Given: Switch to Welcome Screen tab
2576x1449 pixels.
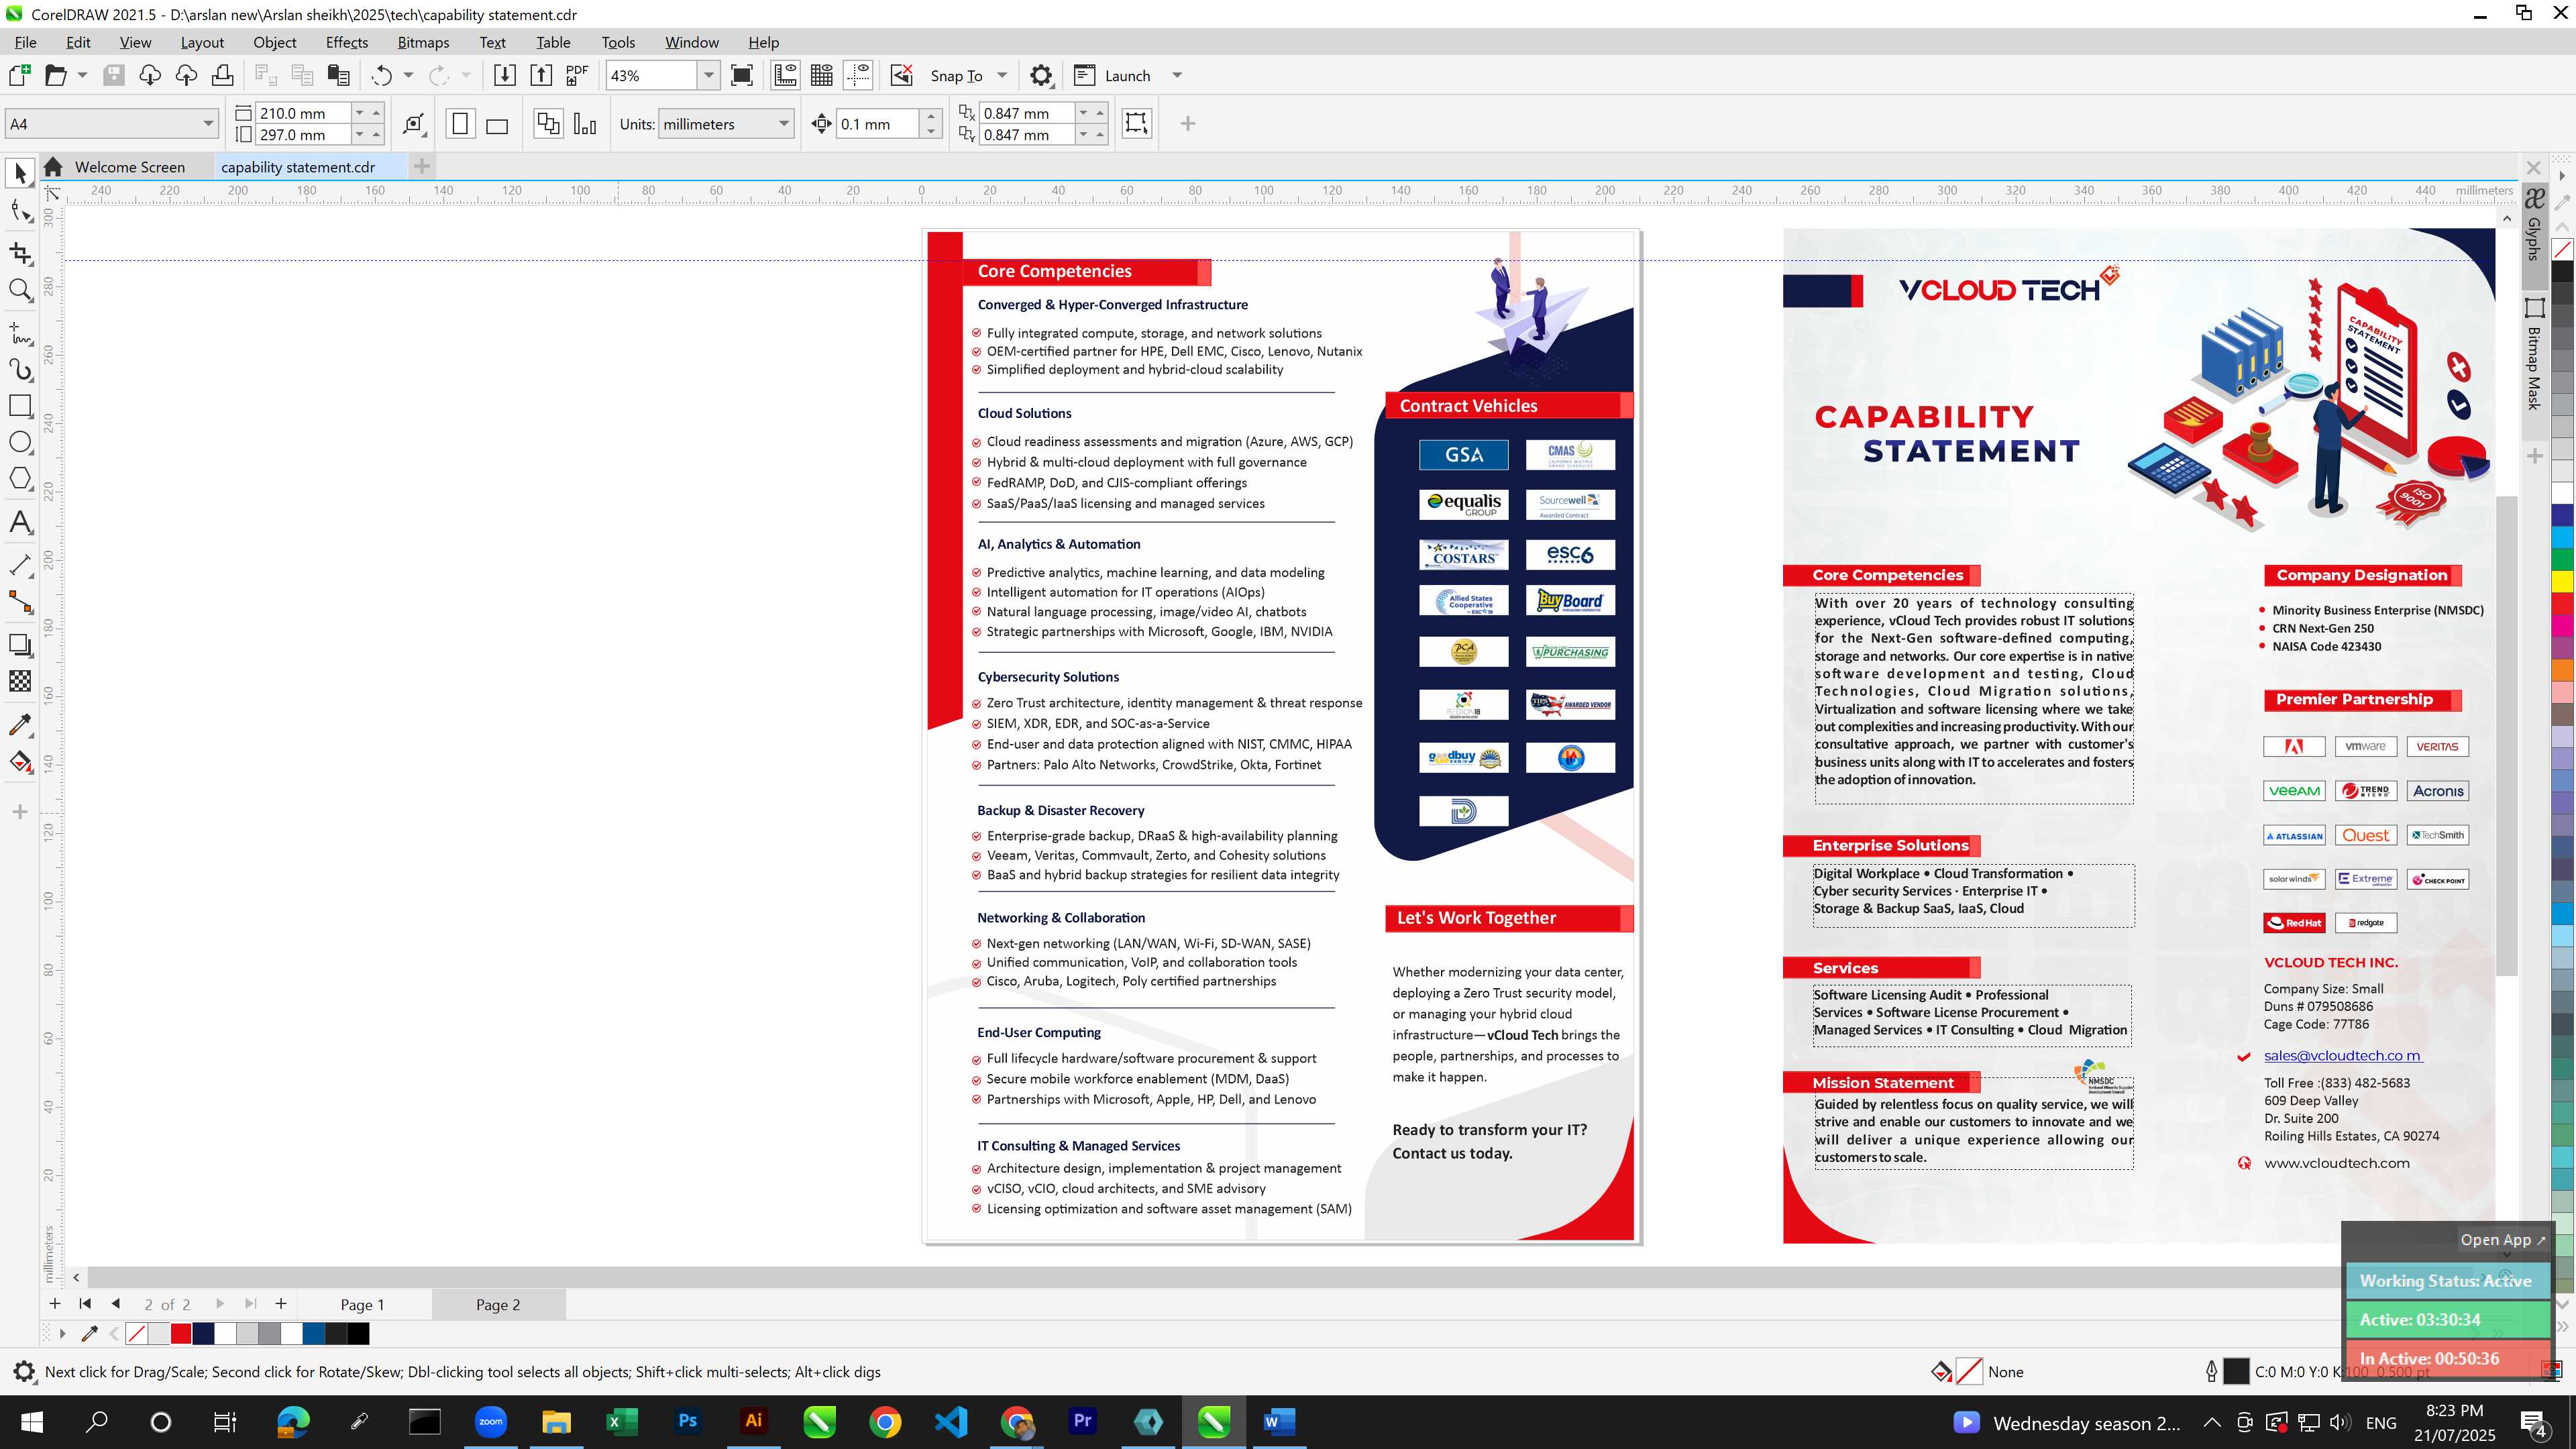Looking at the screenshot, I should pyautogui.click(x=129, y=167).
